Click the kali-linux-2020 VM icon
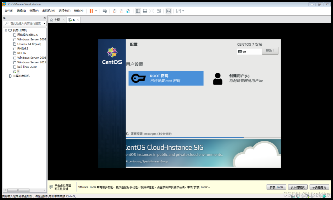The image size is (333, 200). [x=15, y=67]
